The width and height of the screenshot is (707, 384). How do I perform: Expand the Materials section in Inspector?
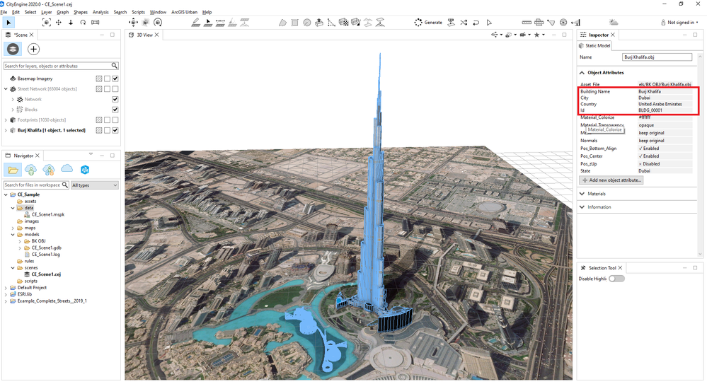(596, 194)
